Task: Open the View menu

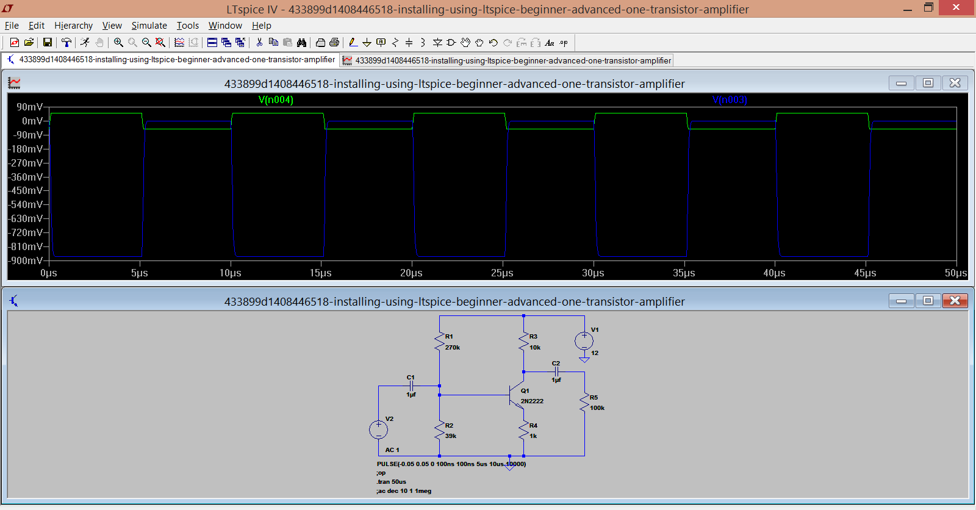Action: click(112, 26)
